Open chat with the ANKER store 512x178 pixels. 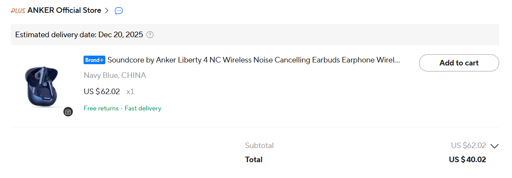pos(119,11)
